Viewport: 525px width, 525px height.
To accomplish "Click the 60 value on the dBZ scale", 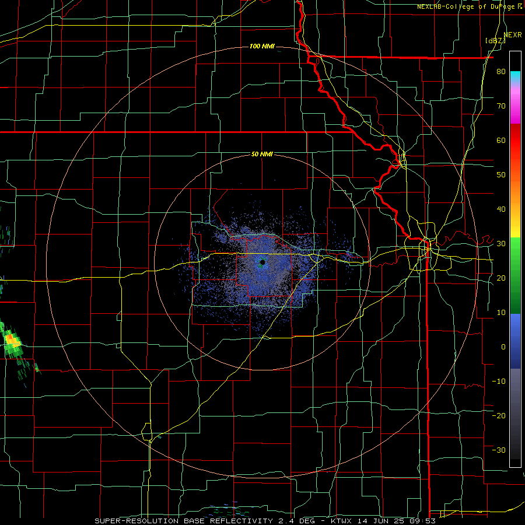I will point(501,140).
